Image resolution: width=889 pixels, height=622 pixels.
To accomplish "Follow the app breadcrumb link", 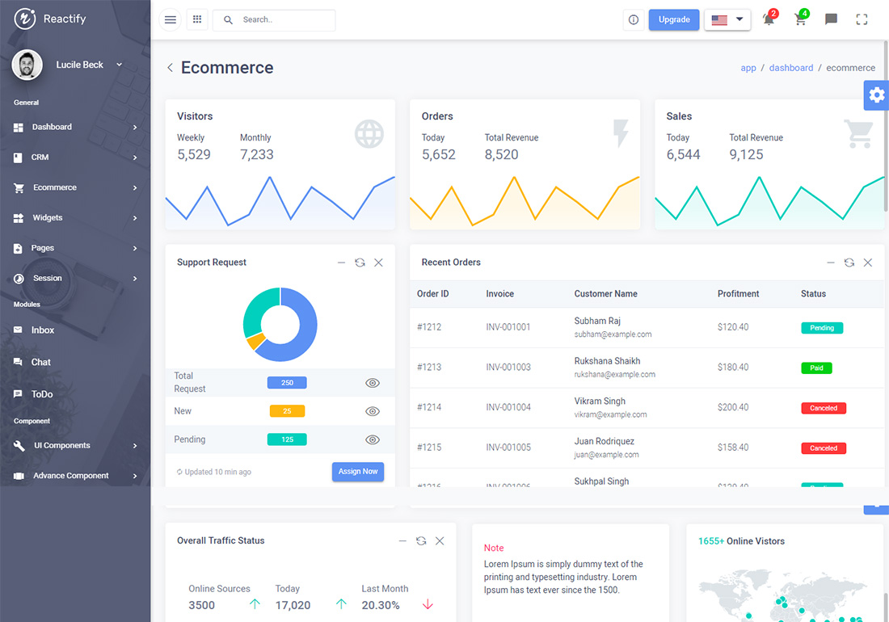I will click(748, 68).
